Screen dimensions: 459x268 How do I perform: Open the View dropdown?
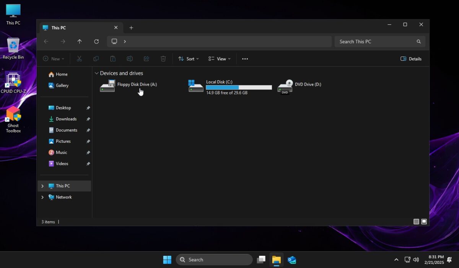(x=219, y=58)
